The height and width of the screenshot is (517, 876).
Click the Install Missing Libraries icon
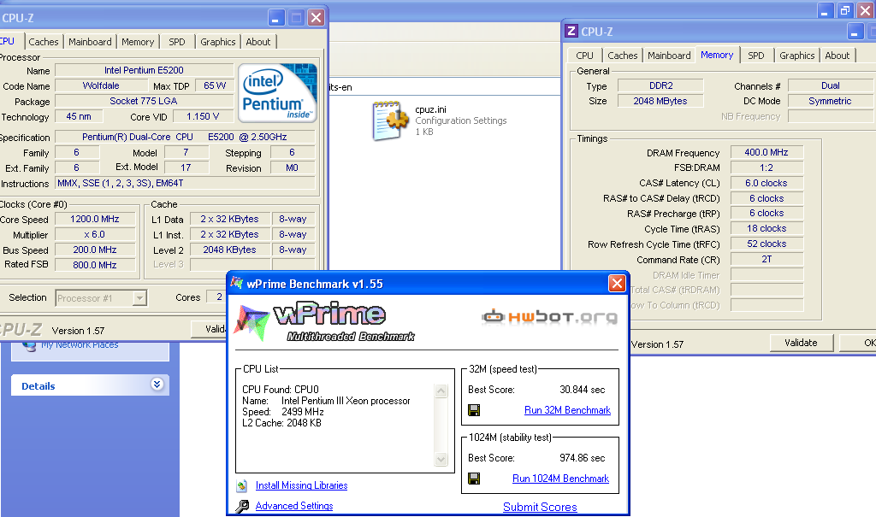[x=242, y=485]
